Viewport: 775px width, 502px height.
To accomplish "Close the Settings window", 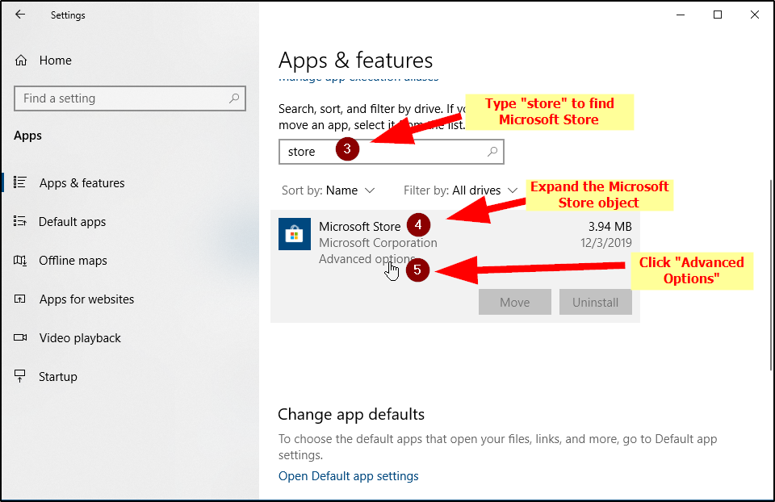I will [x=755, y=15].
